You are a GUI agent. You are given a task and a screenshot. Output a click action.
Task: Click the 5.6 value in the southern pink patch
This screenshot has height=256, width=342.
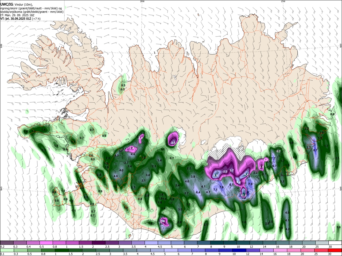pyautogui.click(x=162, y=221)
